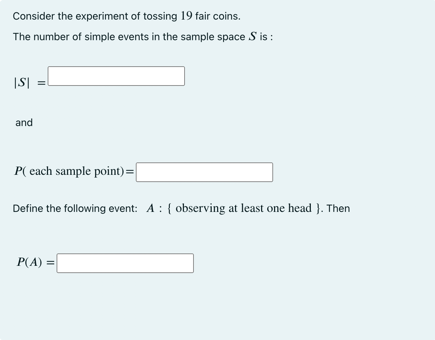Click the P(A) answer input box

(x=125, y=263)
